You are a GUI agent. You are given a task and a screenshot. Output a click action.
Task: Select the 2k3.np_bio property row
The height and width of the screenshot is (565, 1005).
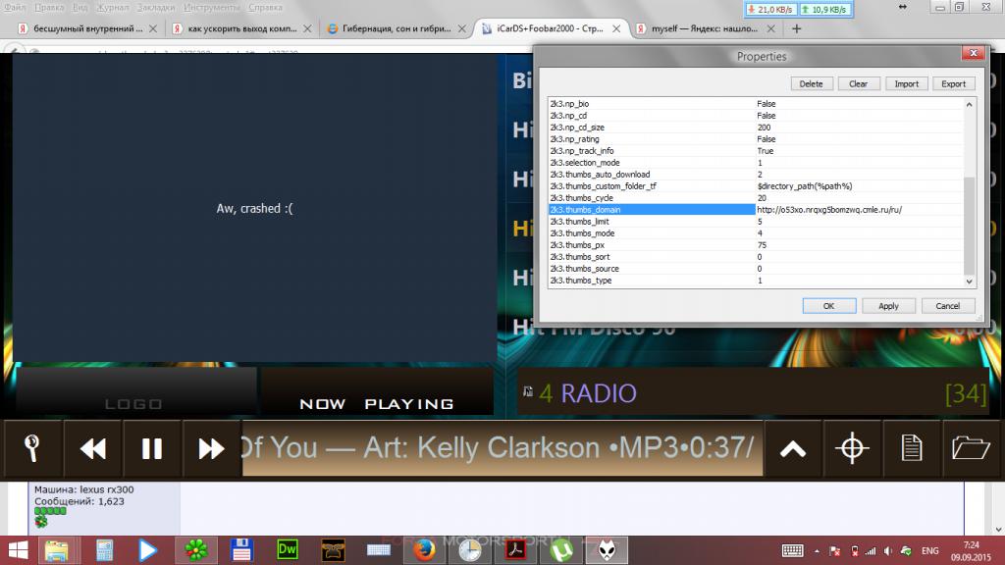point(755,104)
